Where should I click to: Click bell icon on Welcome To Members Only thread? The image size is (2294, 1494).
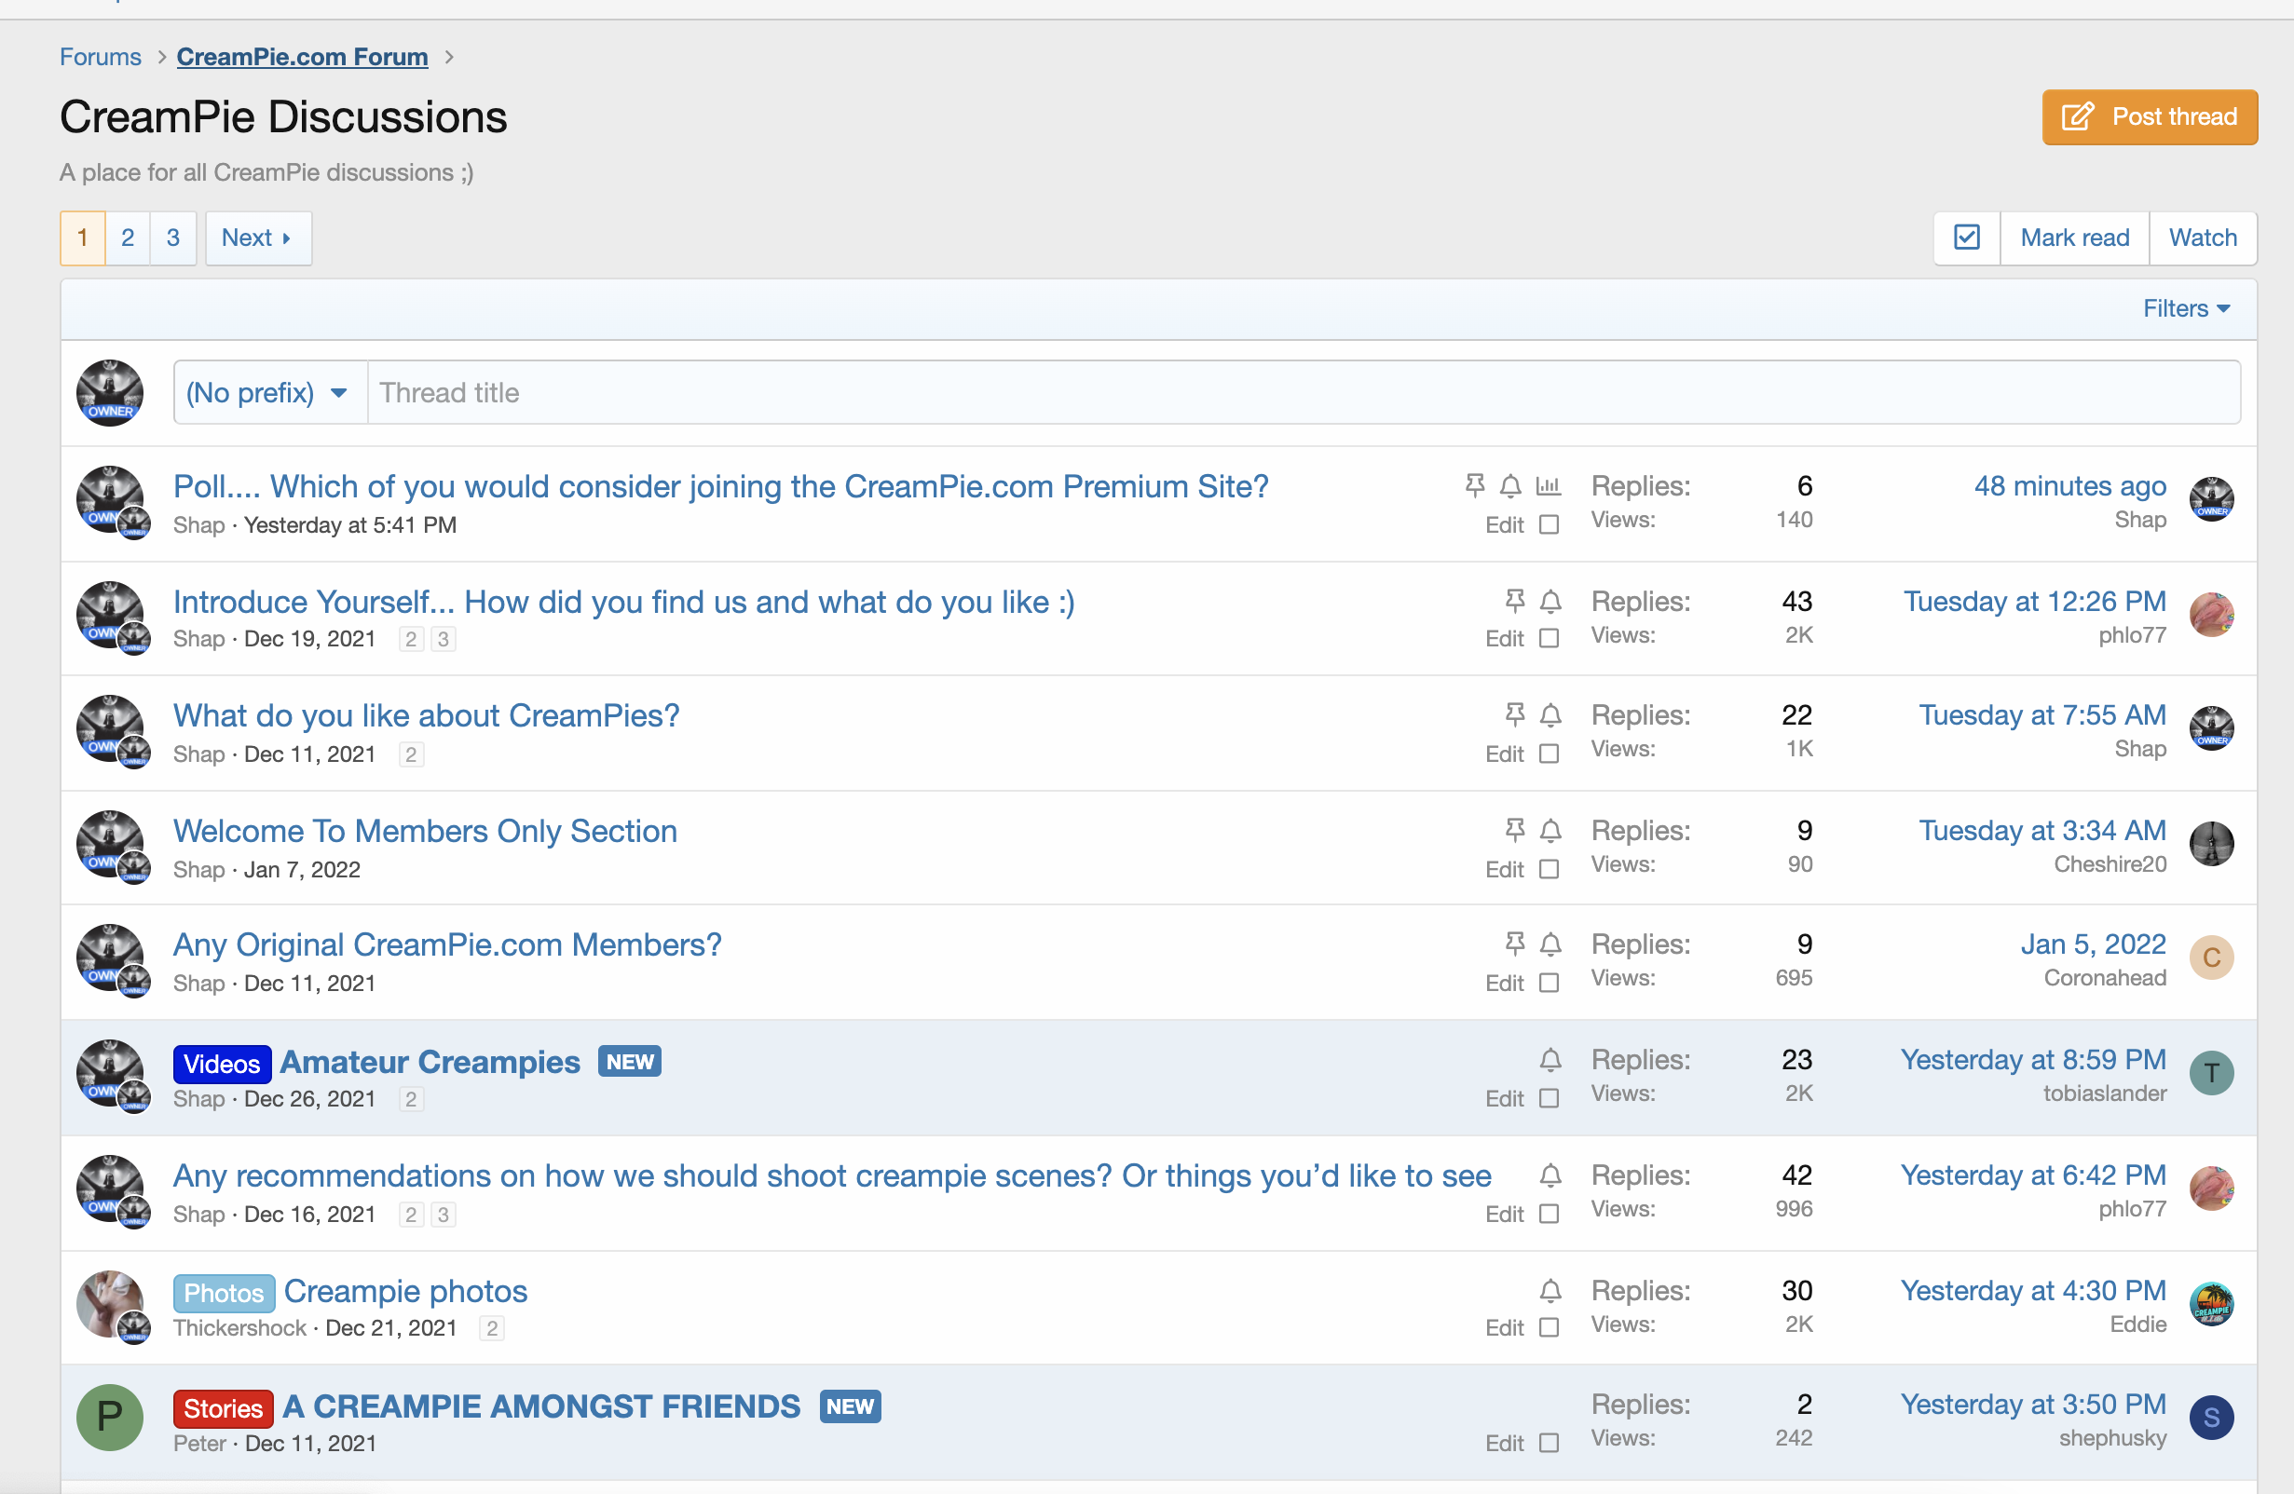(x=1550, y=831)
